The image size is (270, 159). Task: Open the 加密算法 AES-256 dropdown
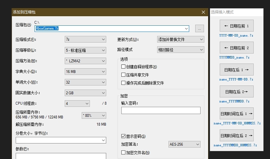pyautogui.click(x=184, y=144)
